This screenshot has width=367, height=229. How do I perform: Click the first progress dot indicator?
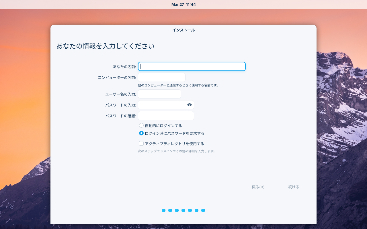point(164,210)
